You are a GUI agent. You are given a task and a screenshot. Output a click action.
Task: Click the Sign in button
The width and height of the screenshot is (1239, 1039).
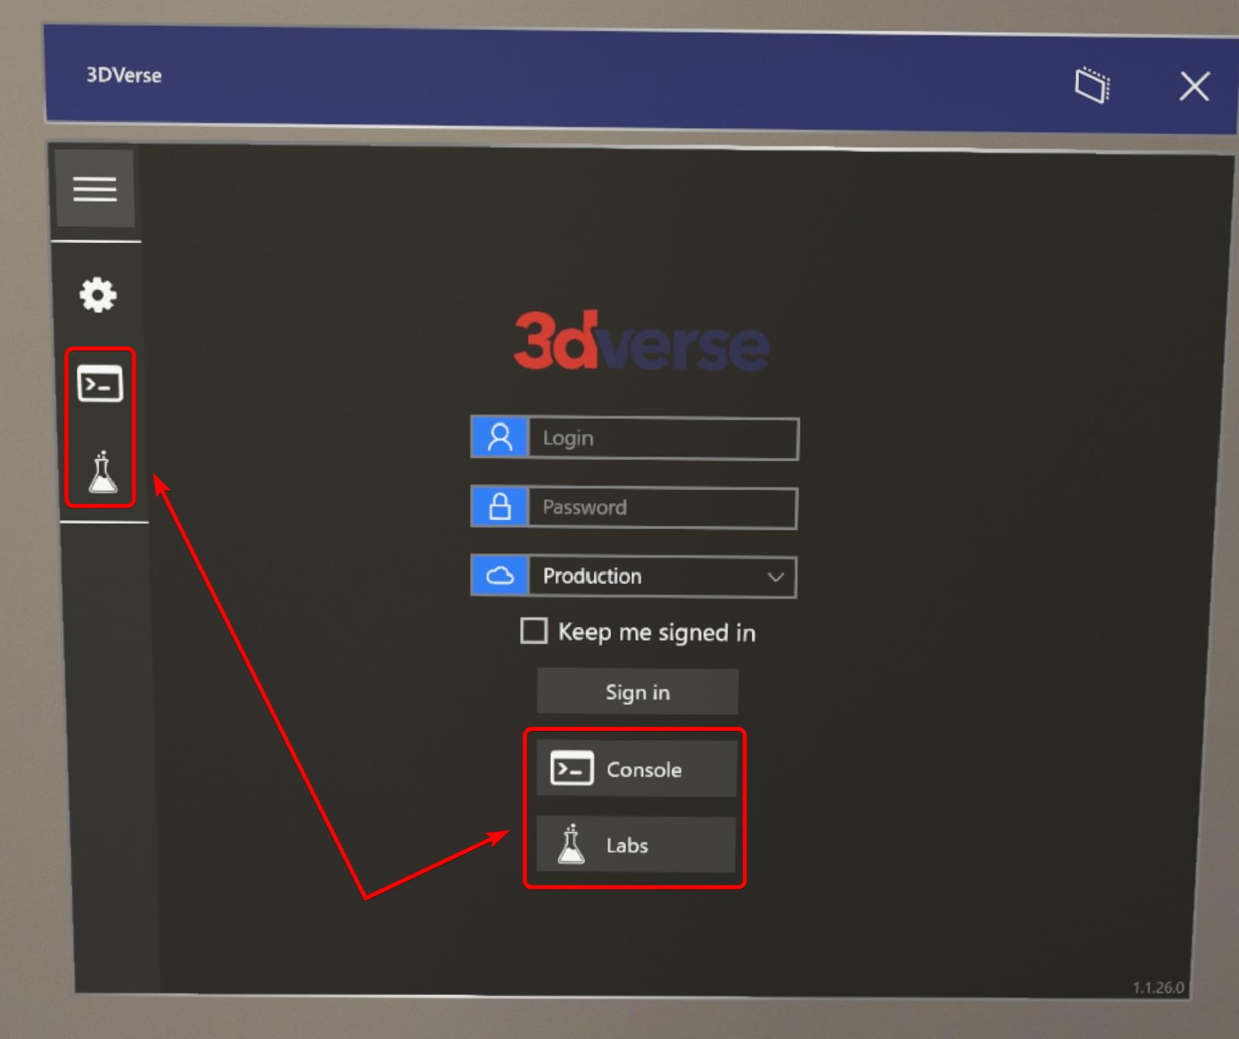[x=638, y=692]
